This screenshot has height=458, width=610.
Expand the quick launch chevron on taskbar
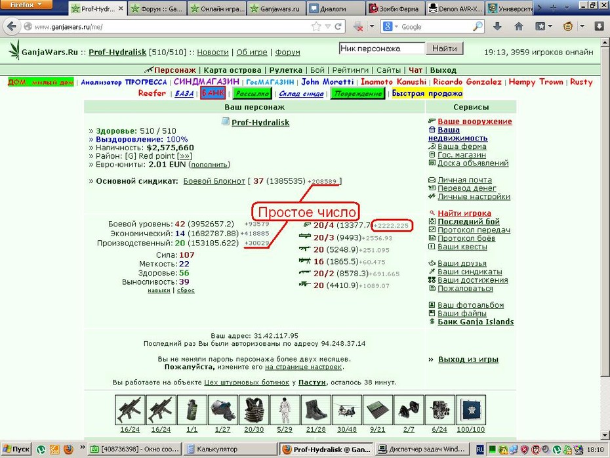point(83,448)
